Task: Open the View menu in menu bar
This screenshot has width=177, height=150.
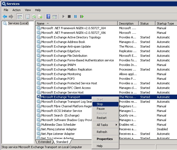Action: [28, 10]
